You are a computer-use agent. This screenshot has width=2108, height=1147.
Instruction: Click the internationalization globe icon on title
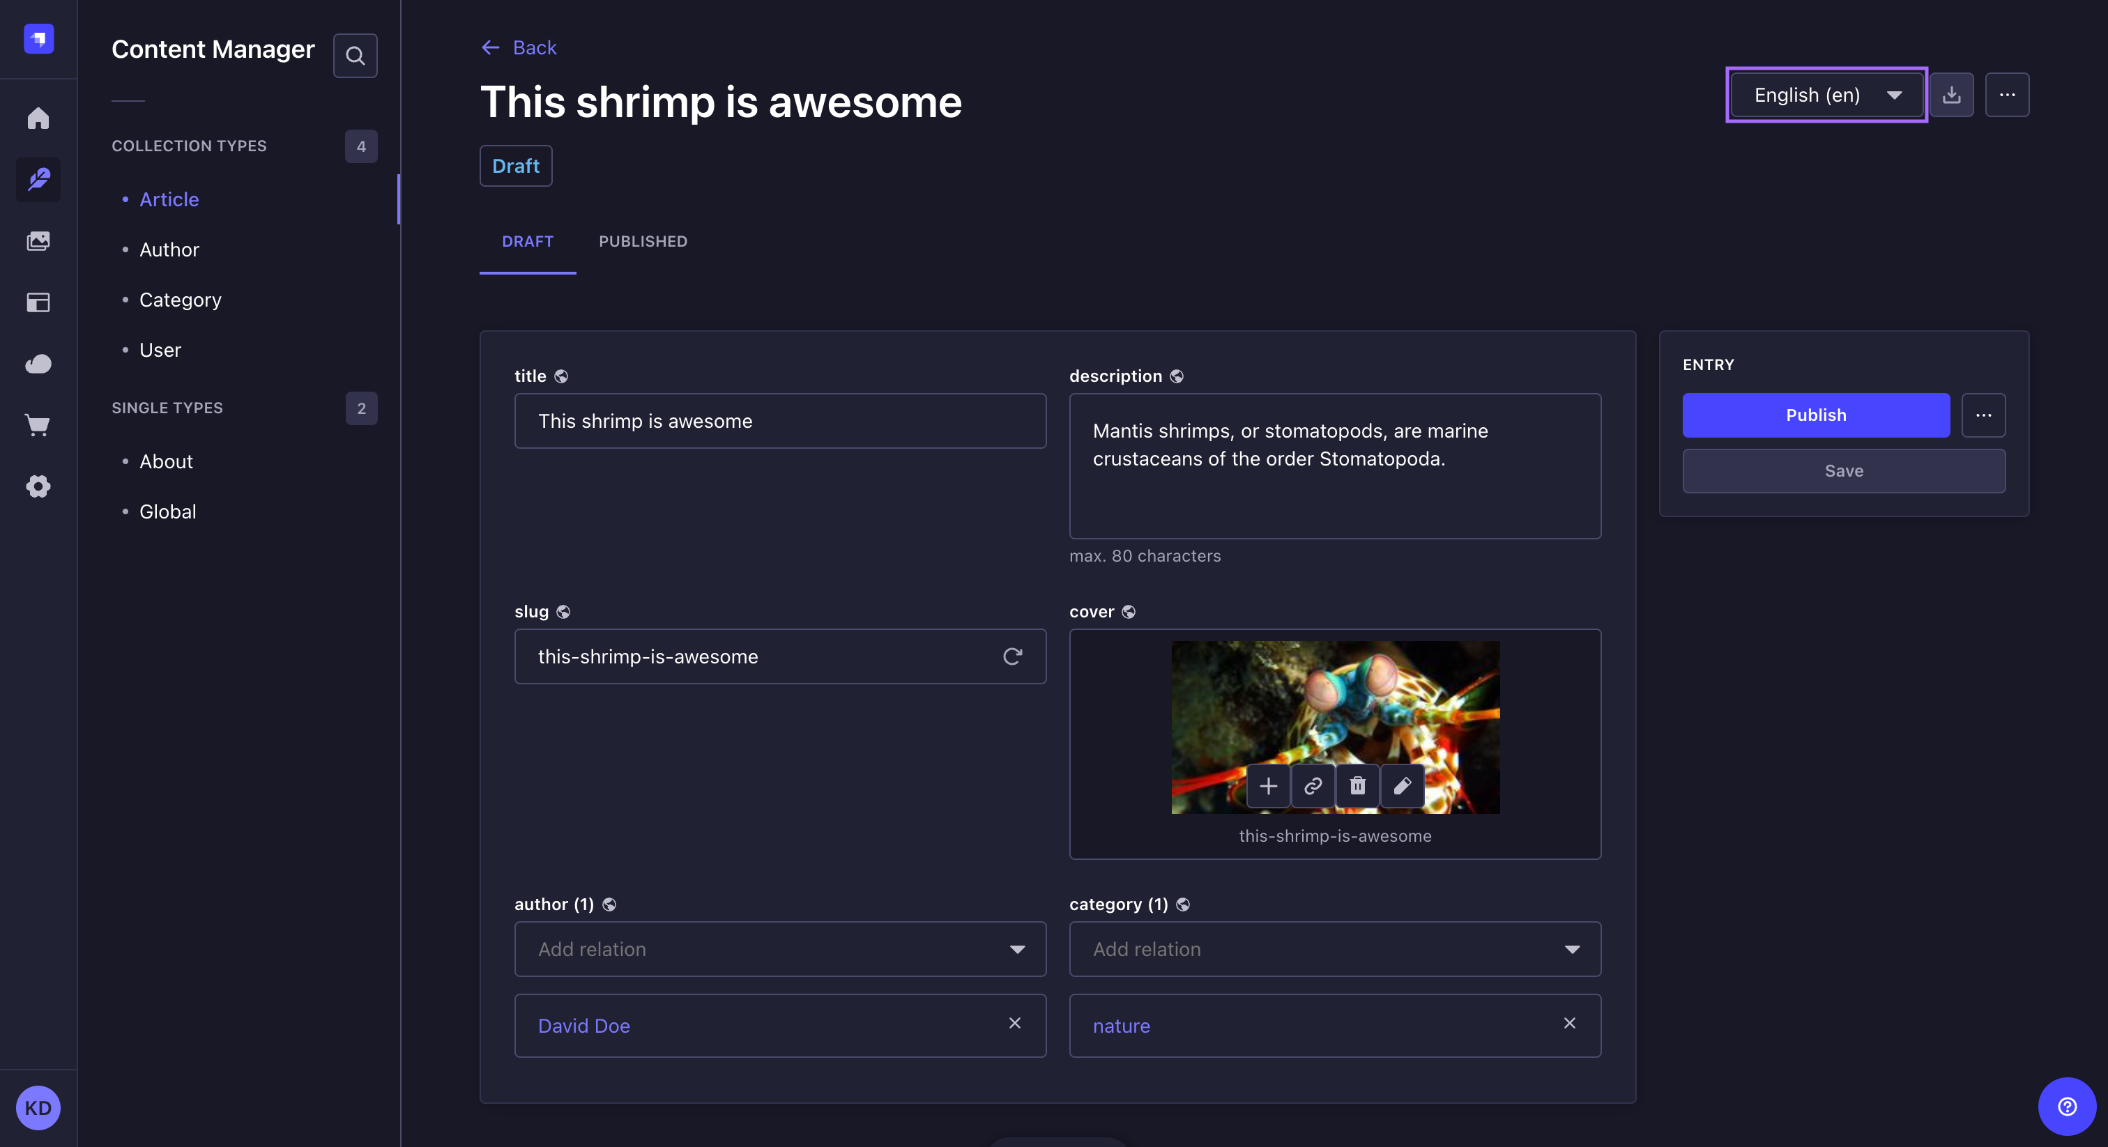click(561, 376)
